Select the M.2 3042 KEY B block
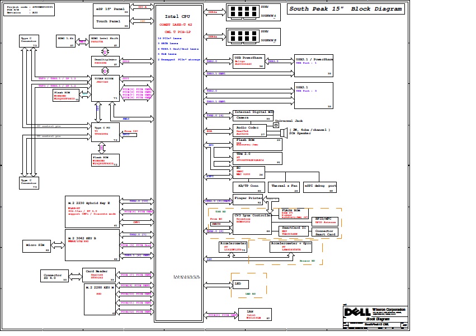Viewport: 476px width, 336px height. [92, 245]
